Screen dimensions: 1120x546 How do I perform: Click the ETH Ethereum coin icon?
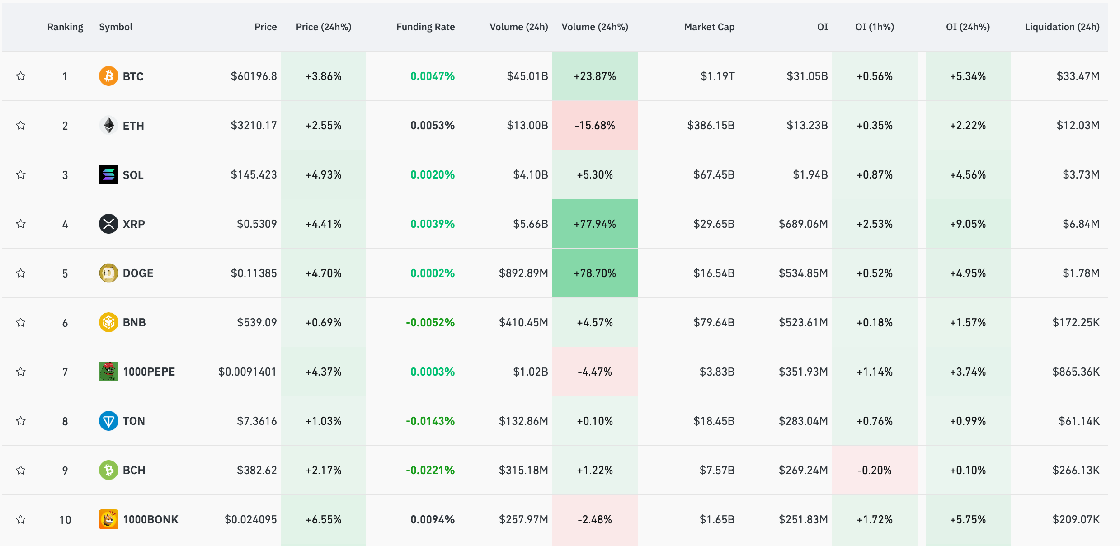point(108,125)
